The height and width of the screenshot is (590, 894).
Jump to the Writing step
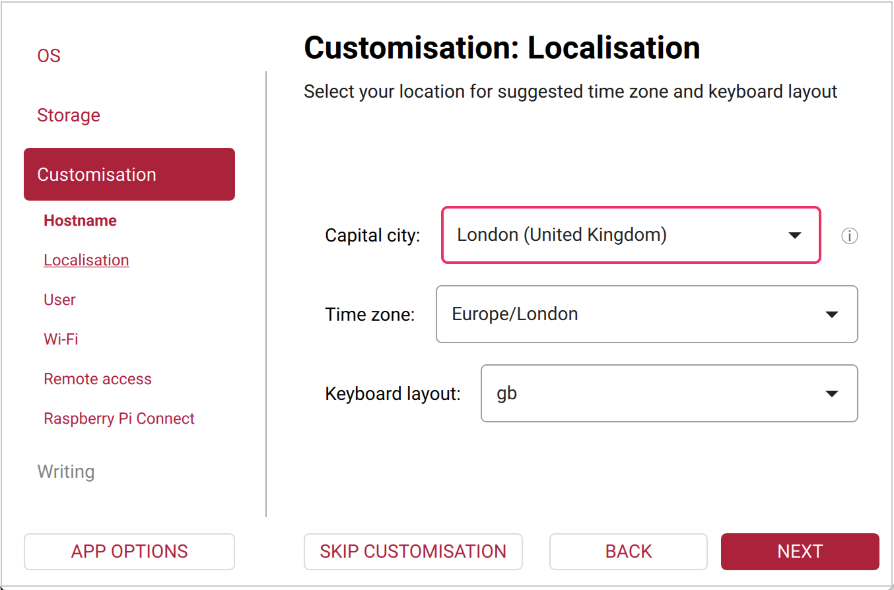66,471
